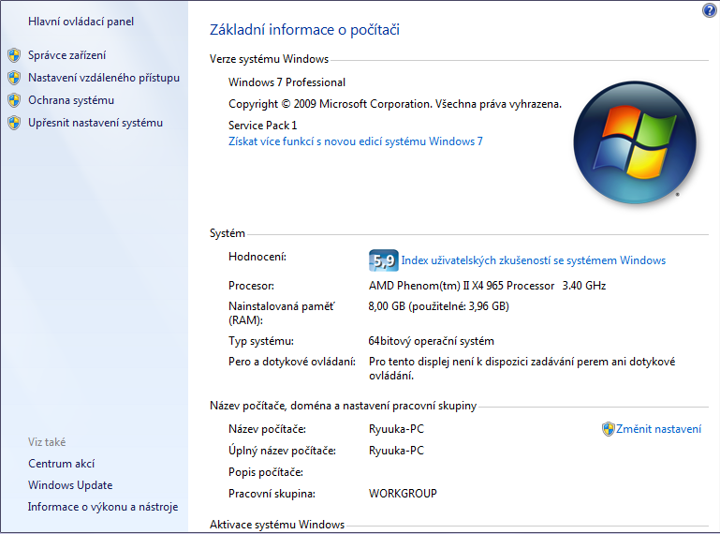
Task: Click the shield icon beside Správce zařízení
Action: [x=14, y=55]
